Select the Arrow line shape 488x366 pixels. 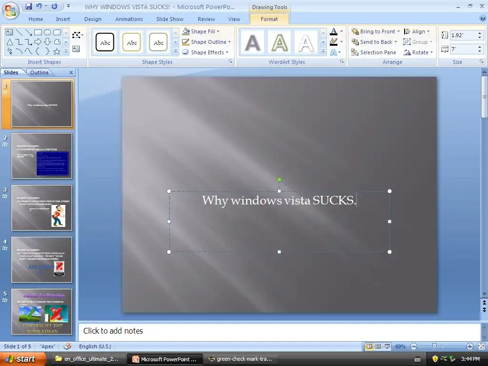click(x=28, y=32)
